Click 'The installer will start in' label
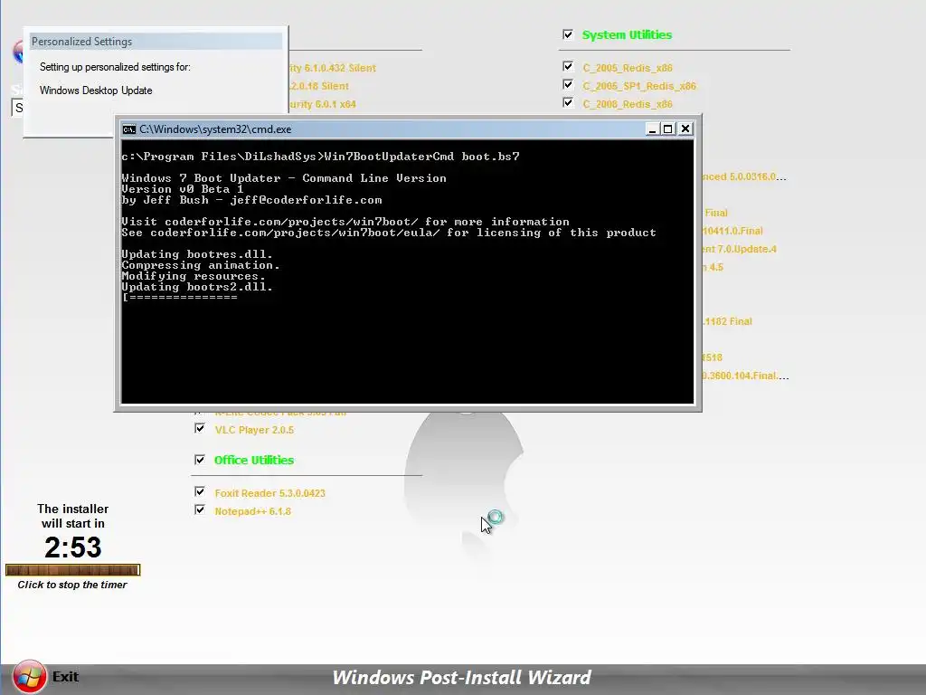926x695 pixels. coord(72,516)
